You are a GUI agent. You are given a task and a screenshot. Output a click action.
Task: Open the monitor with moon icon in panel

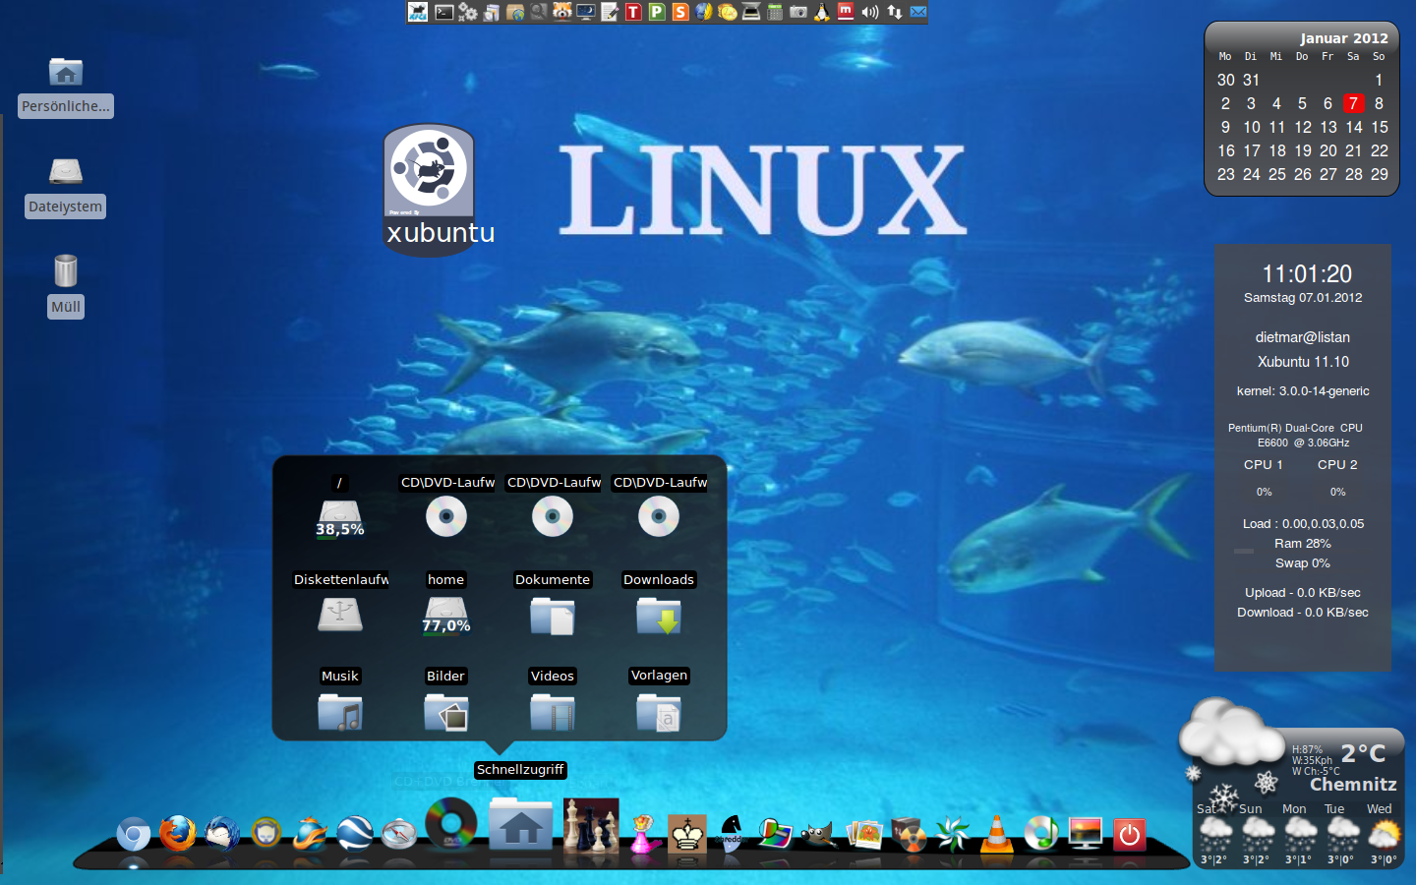pos(586,12)
